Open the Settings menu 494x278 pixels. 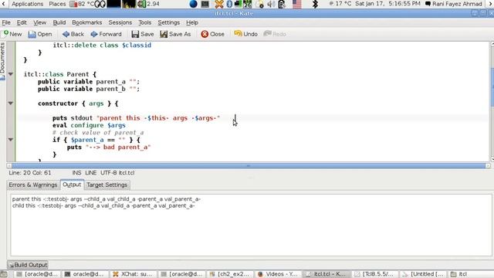click(168, 22)
